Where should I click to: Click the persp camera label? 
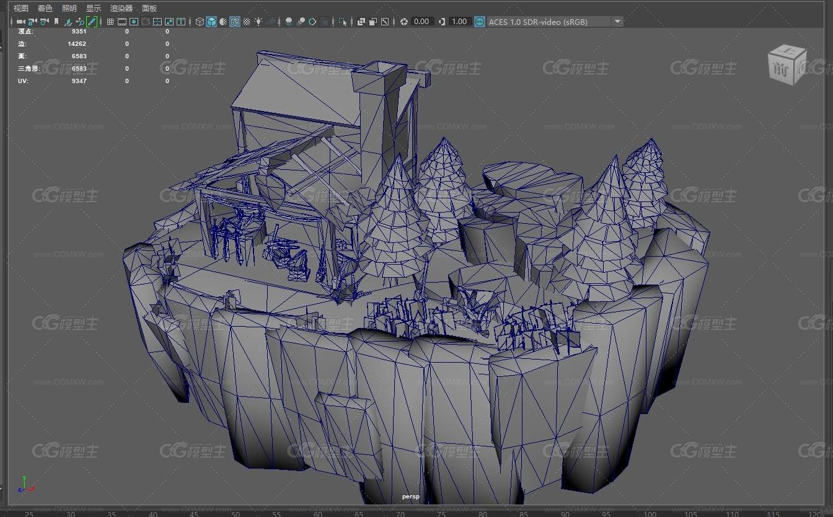click(x=410, y=497)
